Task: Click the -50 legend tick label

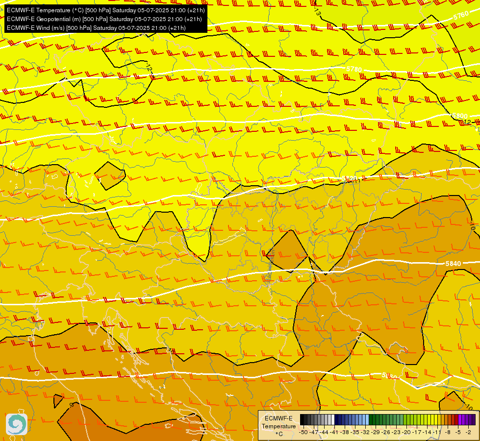Action: point(303,433)
